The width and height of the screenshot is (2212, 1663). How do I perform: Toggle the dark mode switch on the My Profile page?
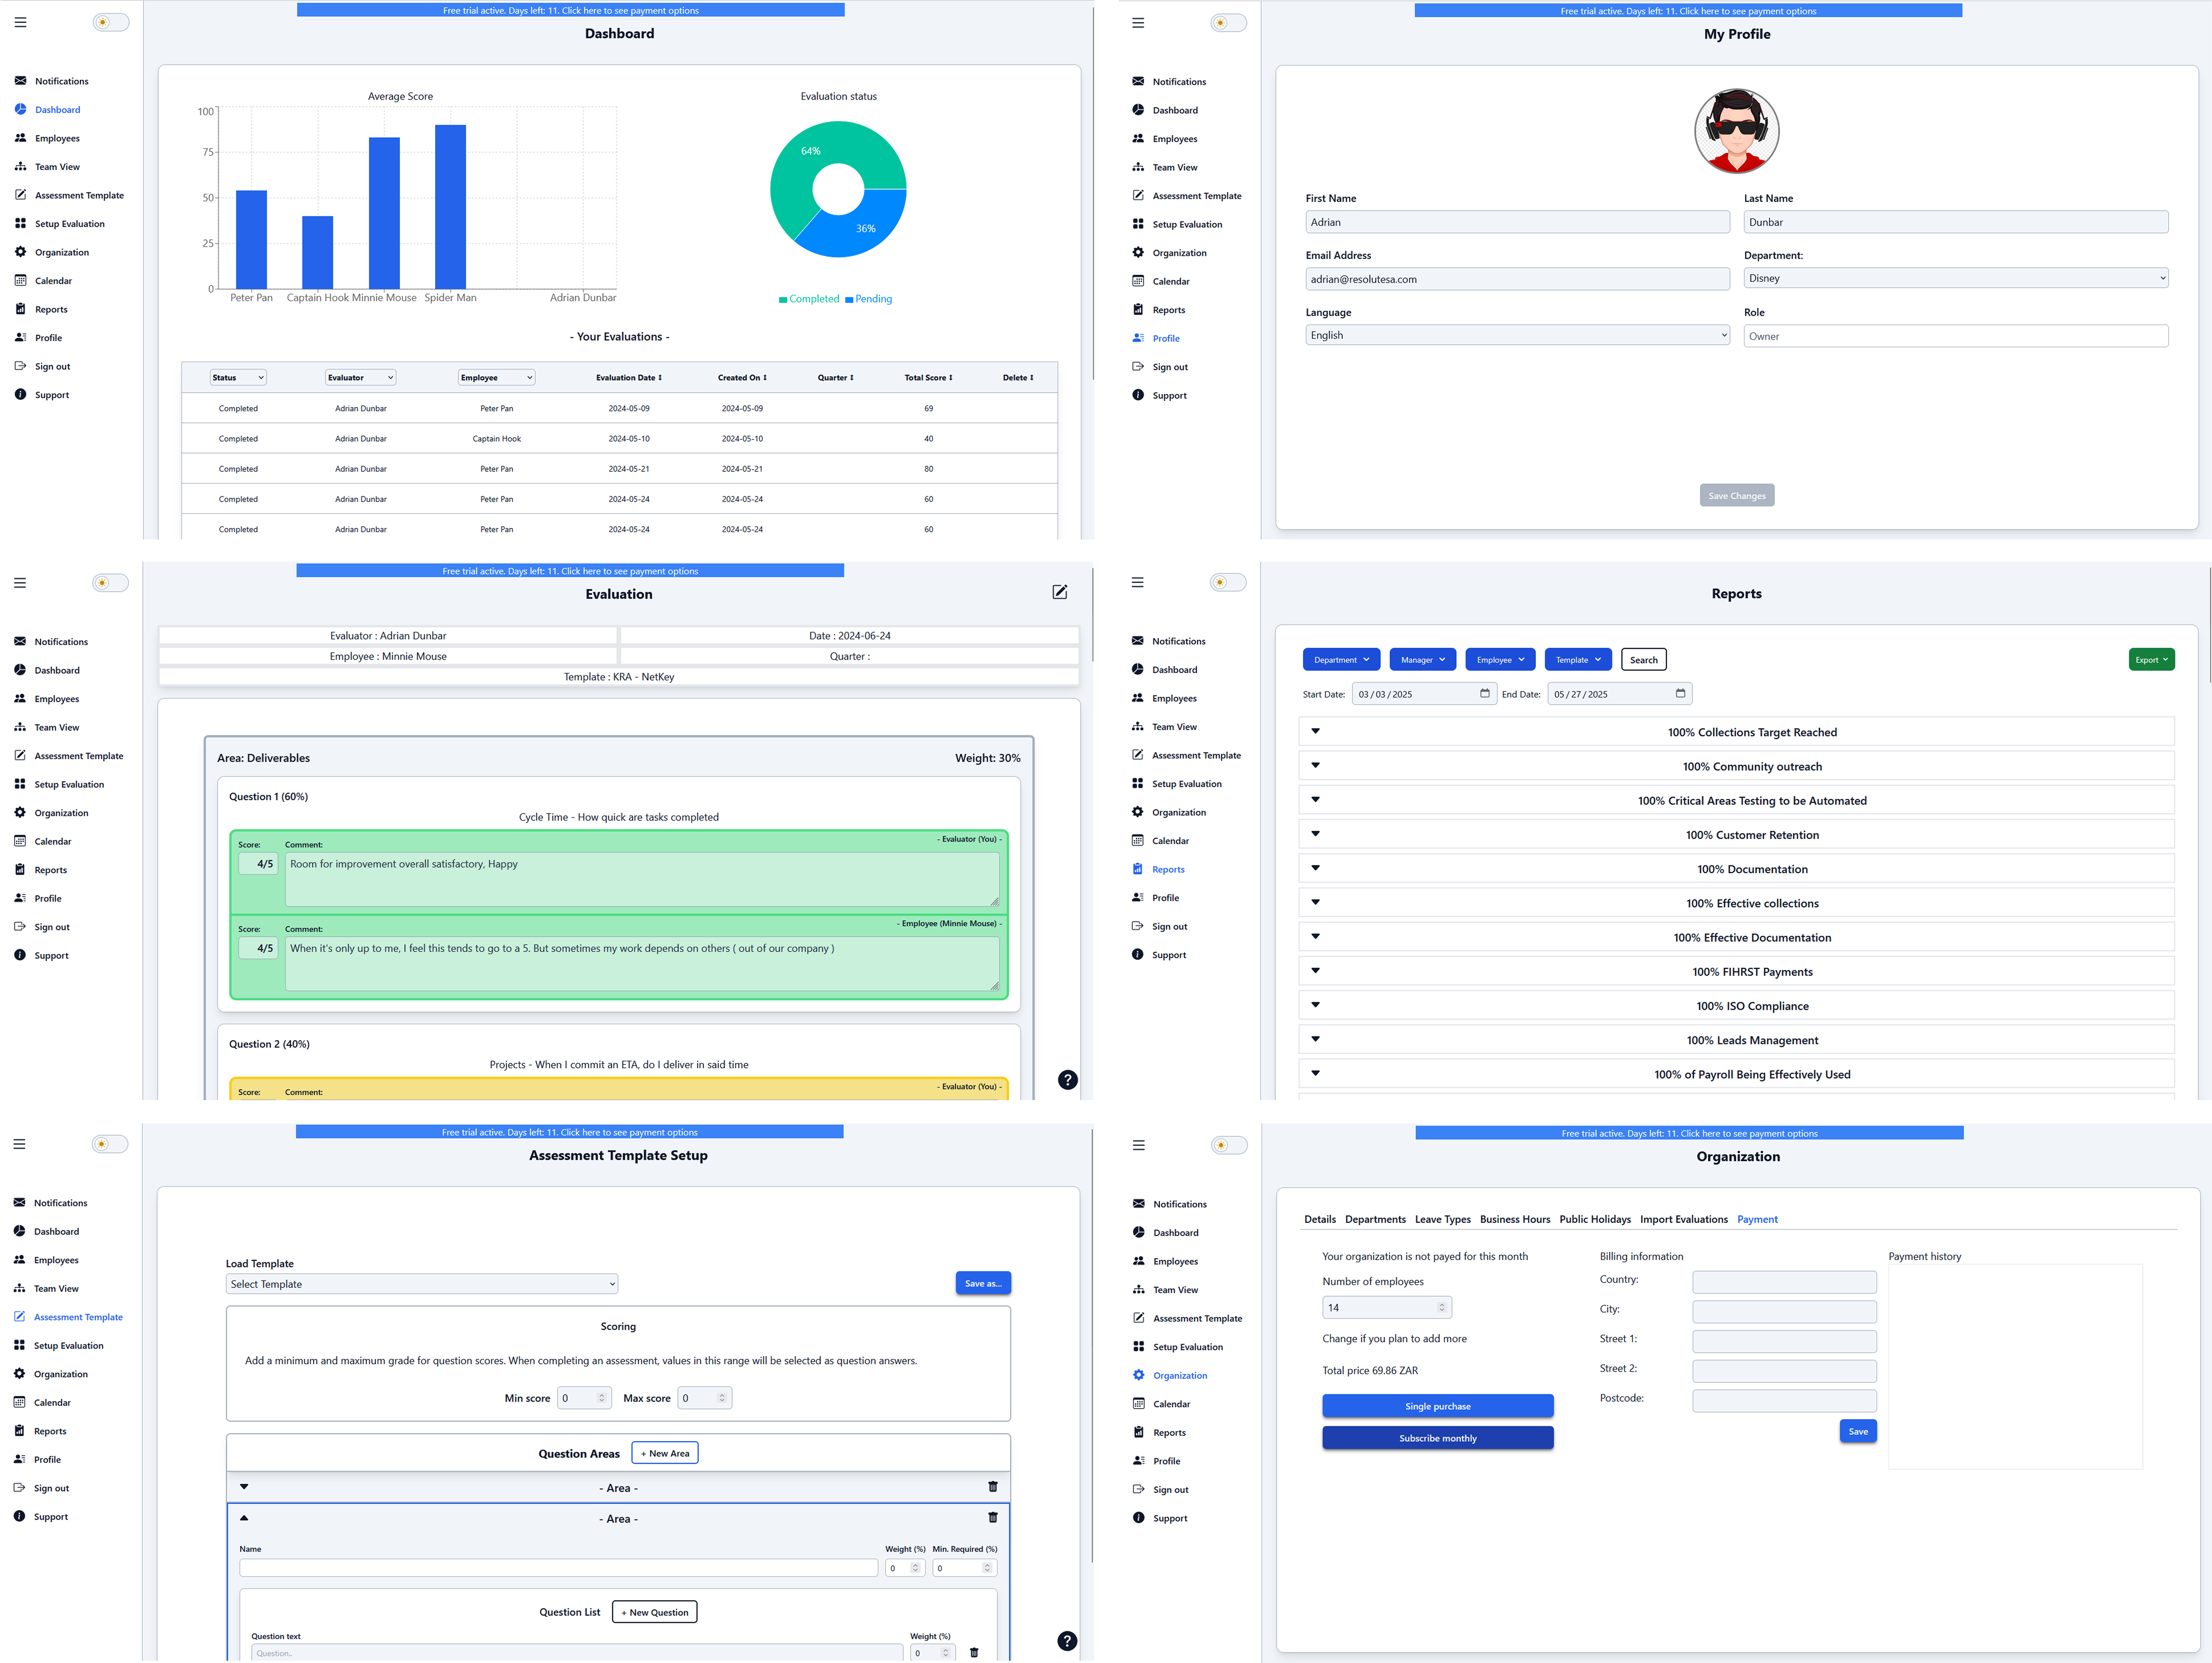pos(1229,23)
